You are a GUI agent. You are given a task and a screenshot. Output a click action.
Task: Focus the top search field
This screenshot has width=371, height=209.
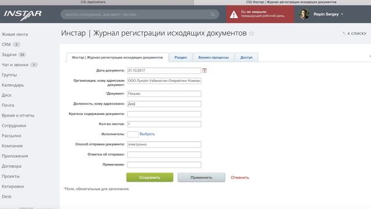140,15
